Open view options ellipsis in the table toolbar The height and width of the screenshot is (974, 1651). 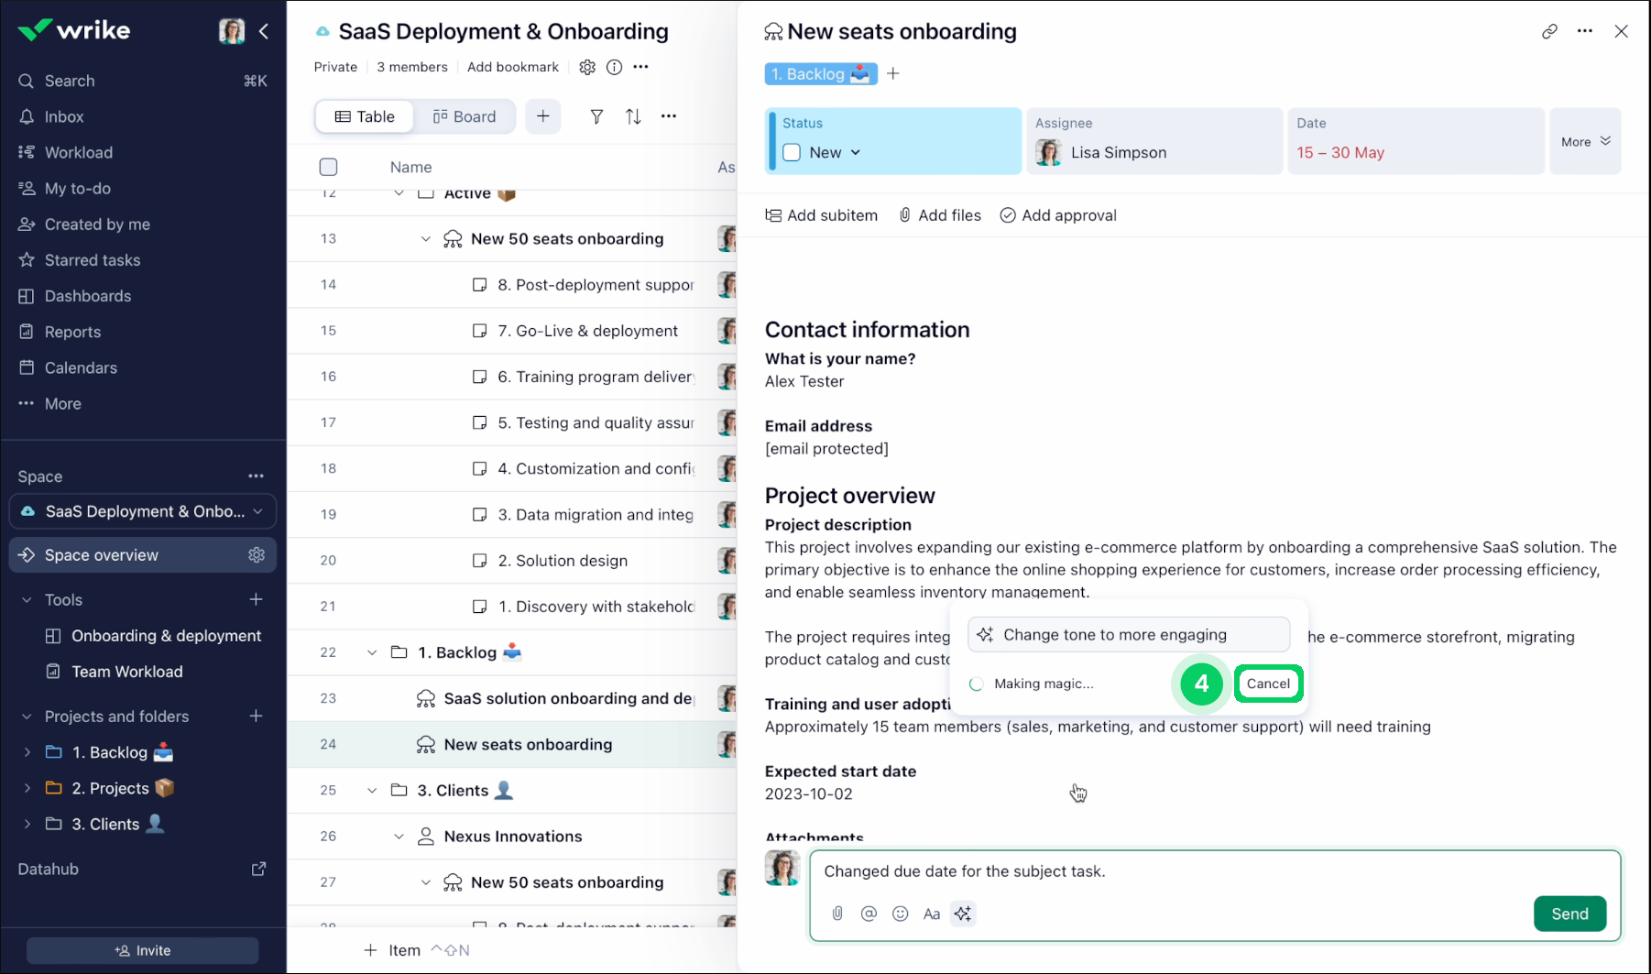tap(669, 116)
